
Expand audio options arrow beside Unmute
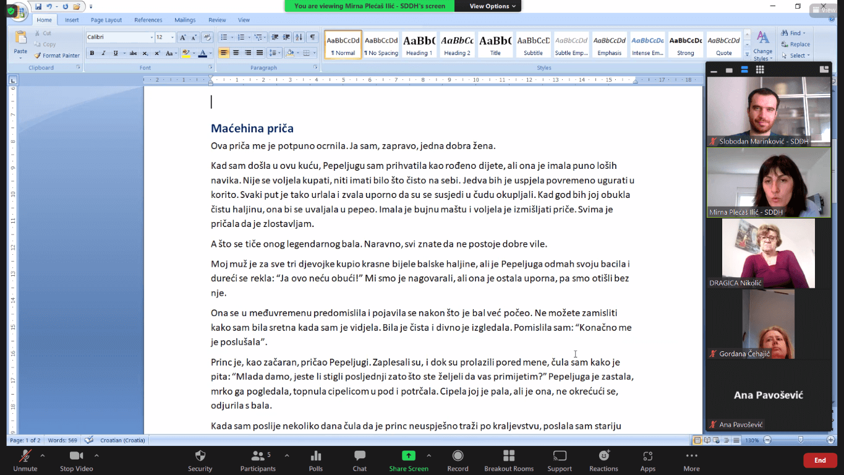pyautogui.click(x=42, y=456)
